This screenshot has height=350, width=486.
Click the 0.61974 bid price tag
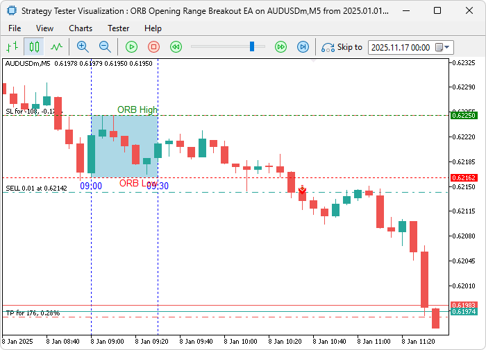point(464,312)
